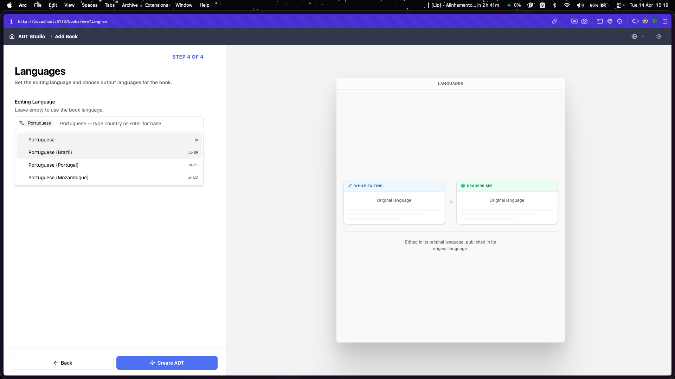Click the gray W extension icon
675x379 pixels.
click(645, 21)
